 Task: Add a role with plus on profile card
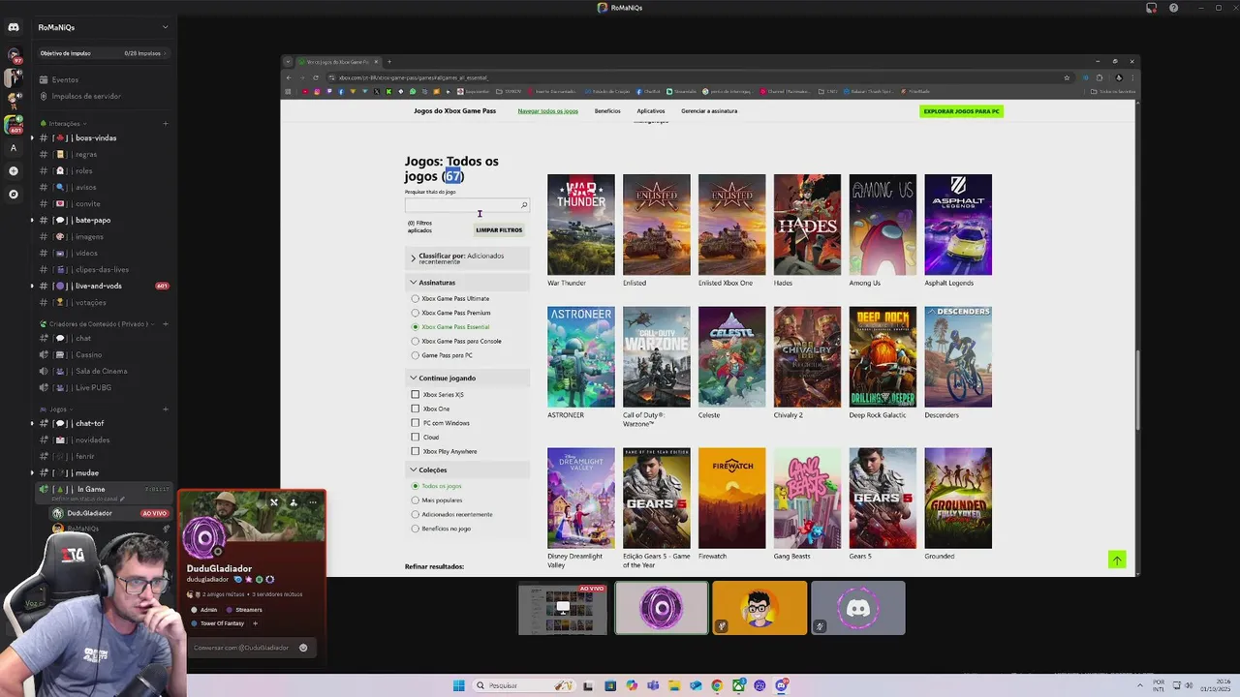point(255,623)
